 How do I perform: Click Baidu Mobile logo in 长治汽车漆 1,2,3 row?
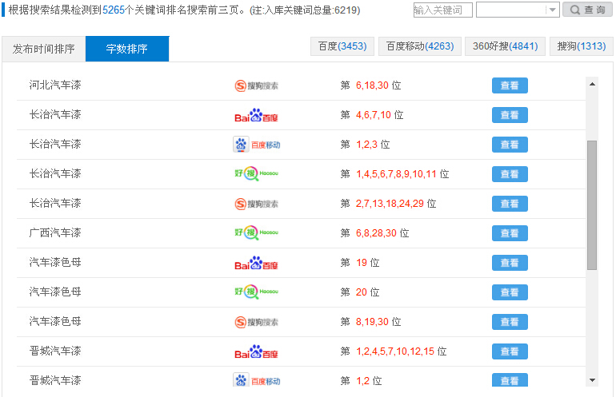click(256, 145)
